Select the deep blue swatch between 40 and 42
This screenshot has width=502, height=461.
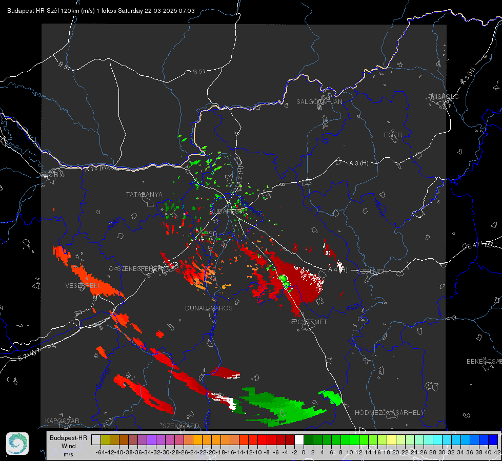(x=493, y=439)
